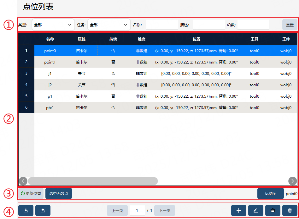Click the eraser clear icon button
The height and width of the screenshot is (219, 299).
pos(273,210)
